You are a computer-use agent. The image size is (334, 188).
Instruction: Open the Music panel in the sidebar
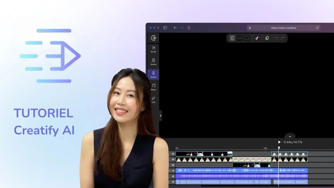point(153,87)
